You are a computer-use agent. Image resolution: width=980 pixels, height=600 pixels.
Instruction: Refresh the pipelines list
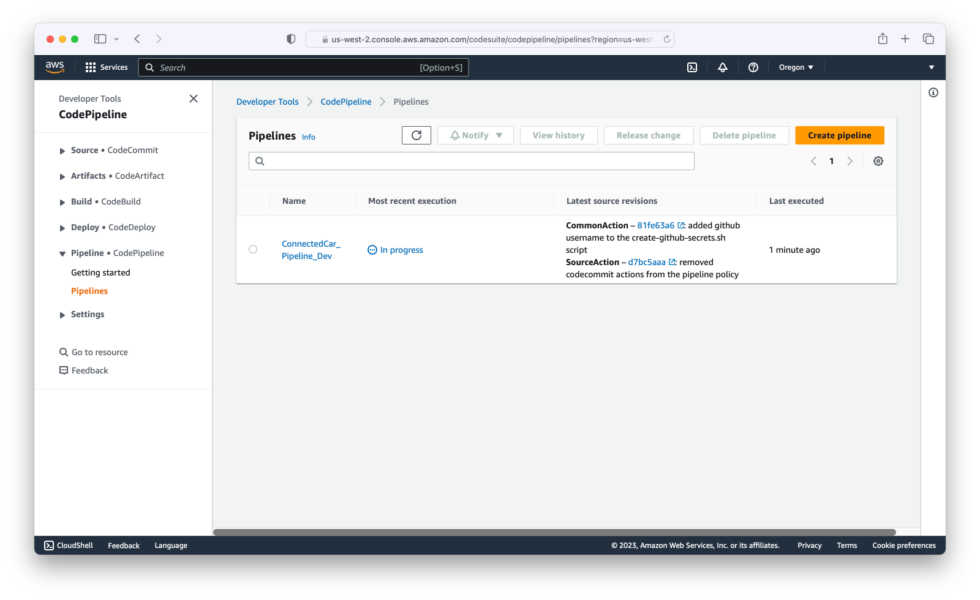point(417,135)
